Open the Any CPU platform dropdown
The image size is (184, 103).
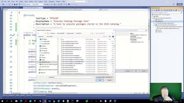[38, 4]
